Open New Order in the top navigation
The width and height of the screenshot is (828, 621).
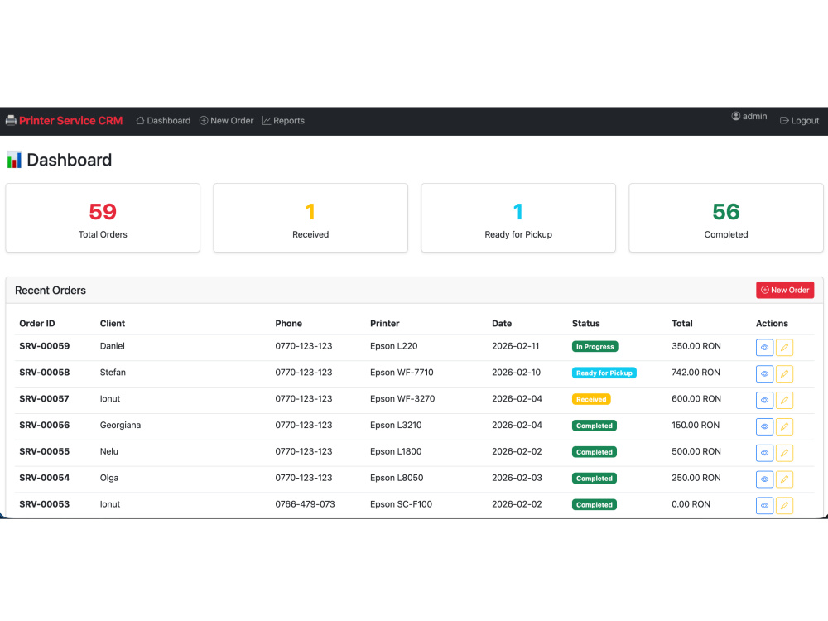(227, 120)
